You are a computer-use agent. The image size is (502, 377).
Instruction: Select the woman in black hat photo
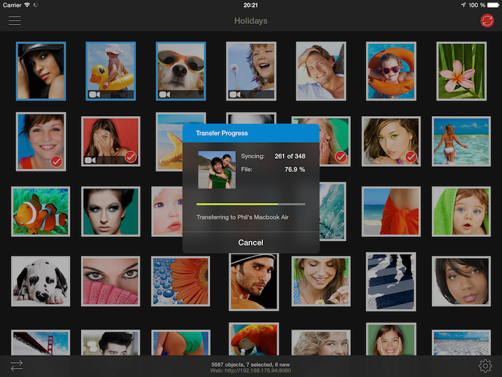click(41, 71)
